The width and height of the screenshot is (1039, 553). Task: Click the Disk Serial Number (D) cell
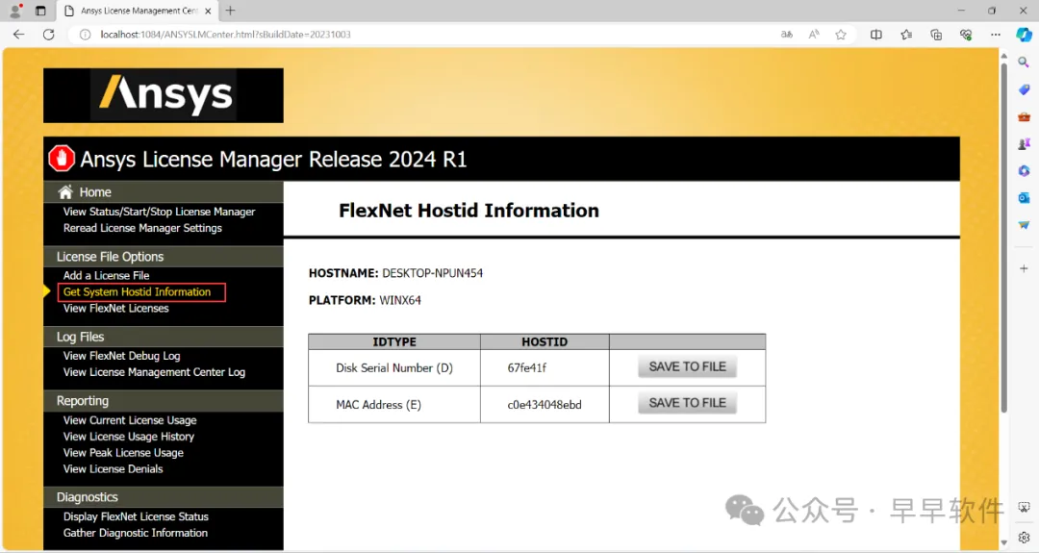coord(394,368)
